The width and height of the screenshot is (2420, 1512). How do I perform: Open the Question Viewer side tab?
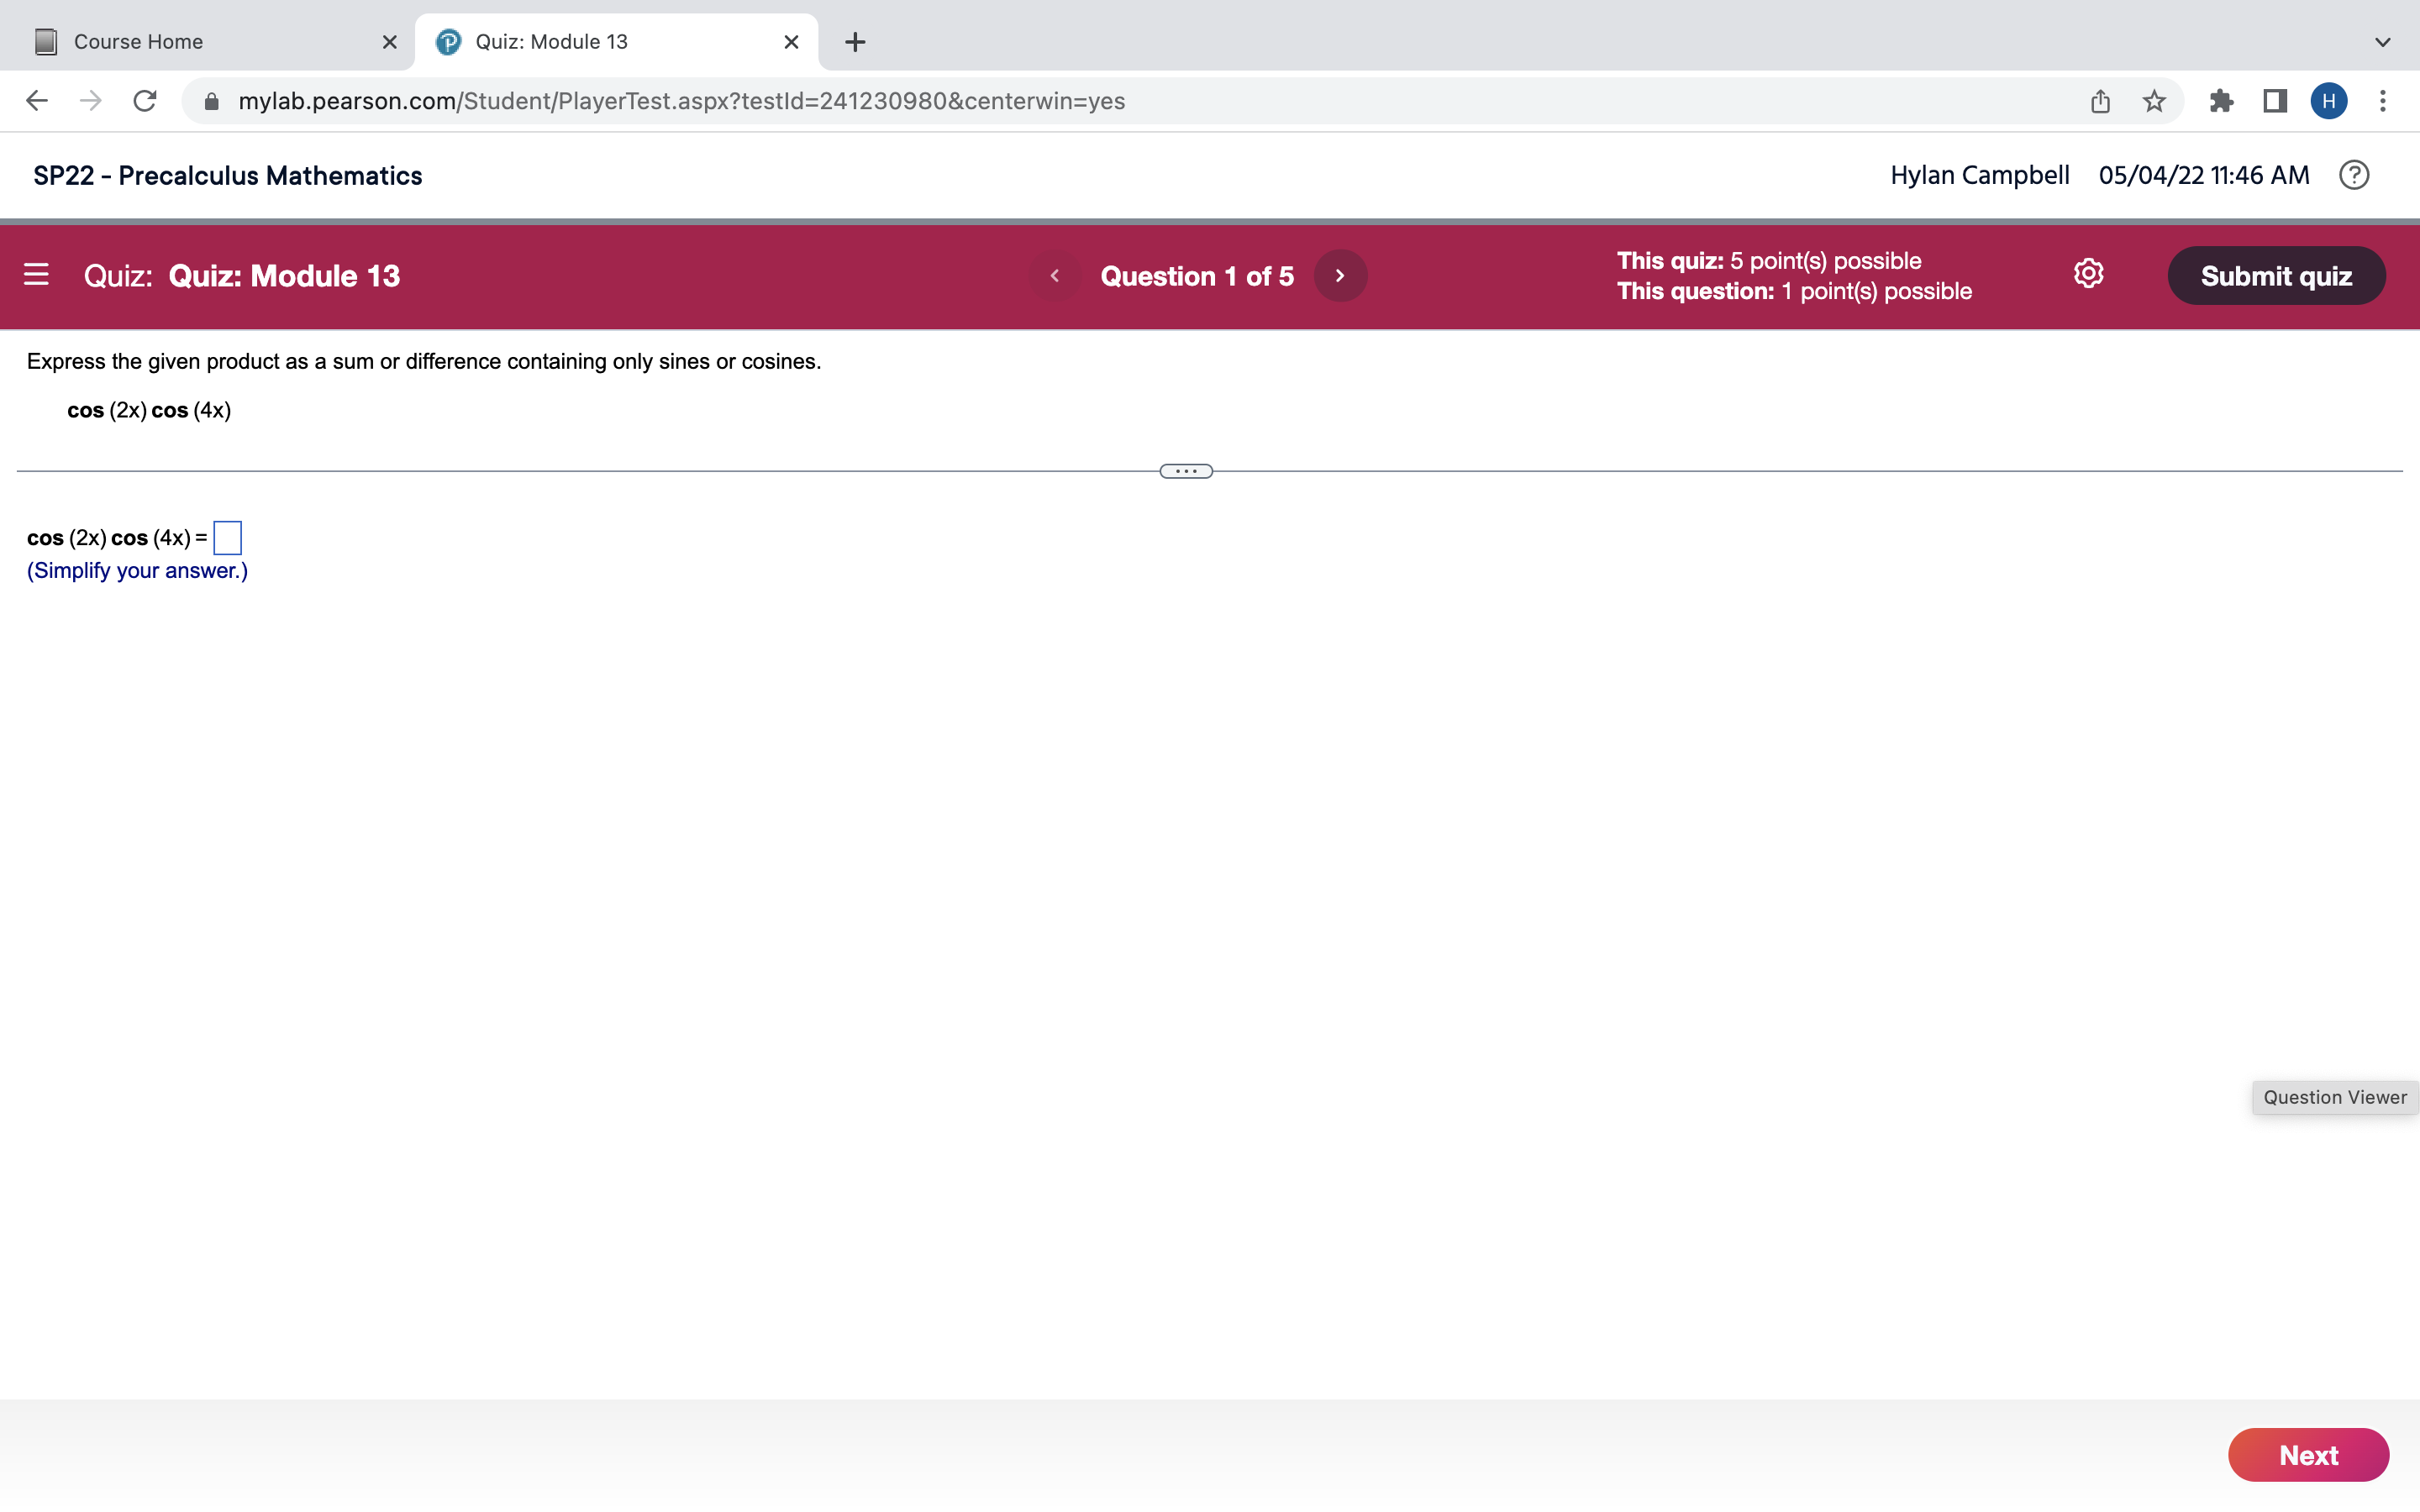[2334, 1097]
